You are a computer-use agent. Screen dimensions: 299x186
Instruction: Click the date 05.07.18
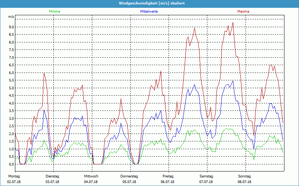[x=129, y=182]
